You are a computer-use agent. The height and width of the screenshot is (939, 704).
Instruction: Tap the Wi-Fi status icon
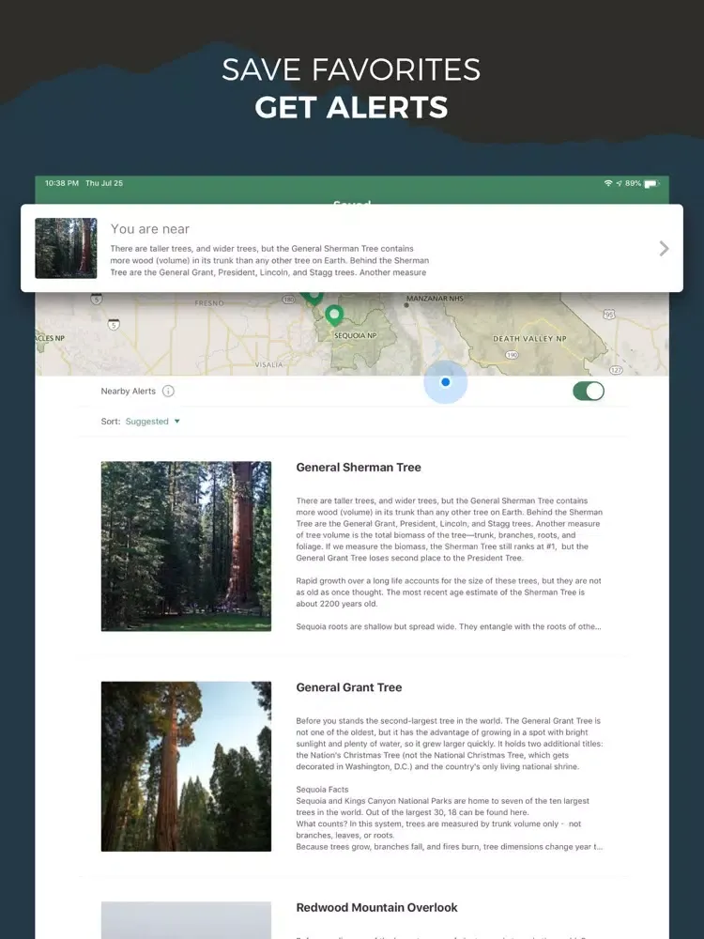pyautogui.click(x=608, y=183)
